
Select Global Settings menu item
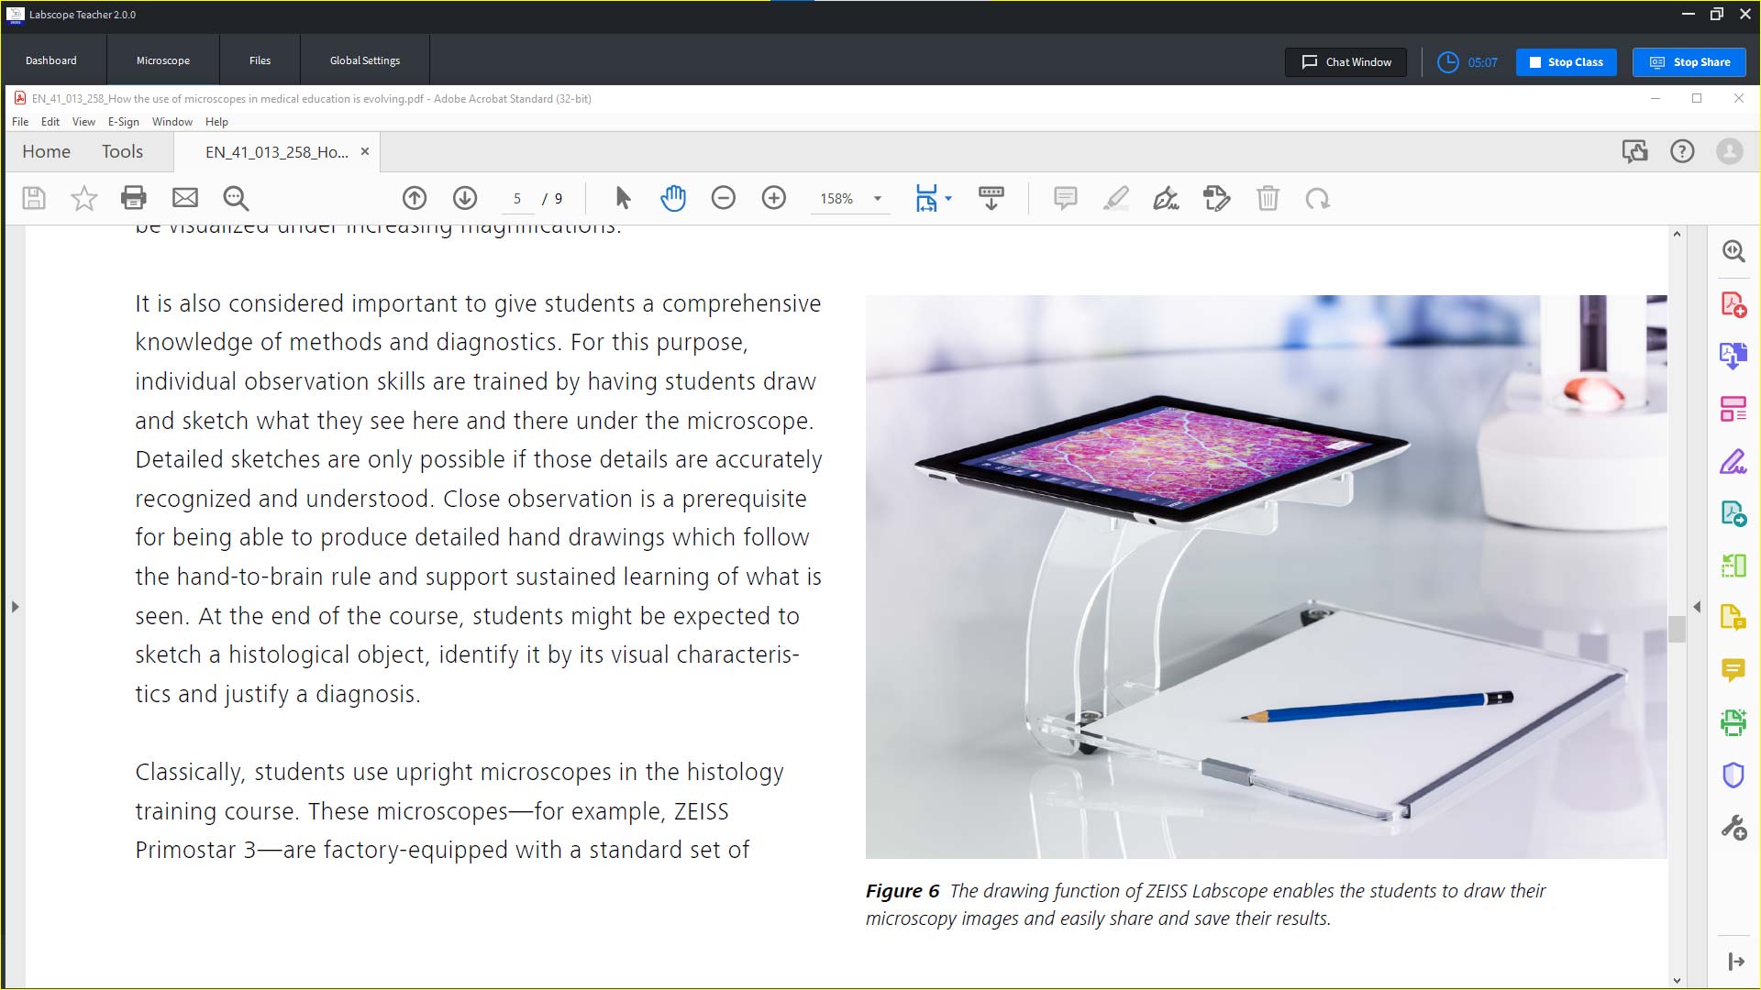[364, 60]
